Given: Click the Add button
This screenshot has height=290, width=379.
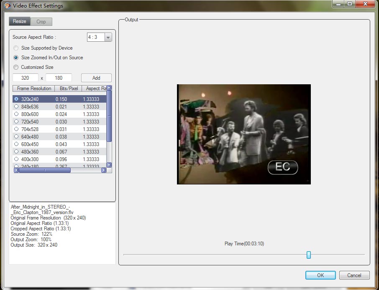Looking at the screenshot, I should (96, 78).
